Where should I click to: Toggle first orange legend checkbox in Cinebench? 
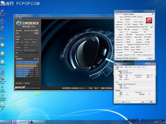tap(16, 83)
